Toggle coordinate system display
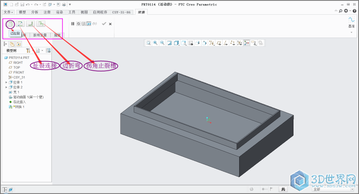359x194 pixels. [240, 43]
